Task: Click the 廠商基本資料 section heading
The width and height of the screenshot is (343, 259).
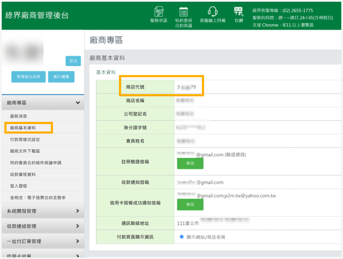Action: click(x=107, y=58)
